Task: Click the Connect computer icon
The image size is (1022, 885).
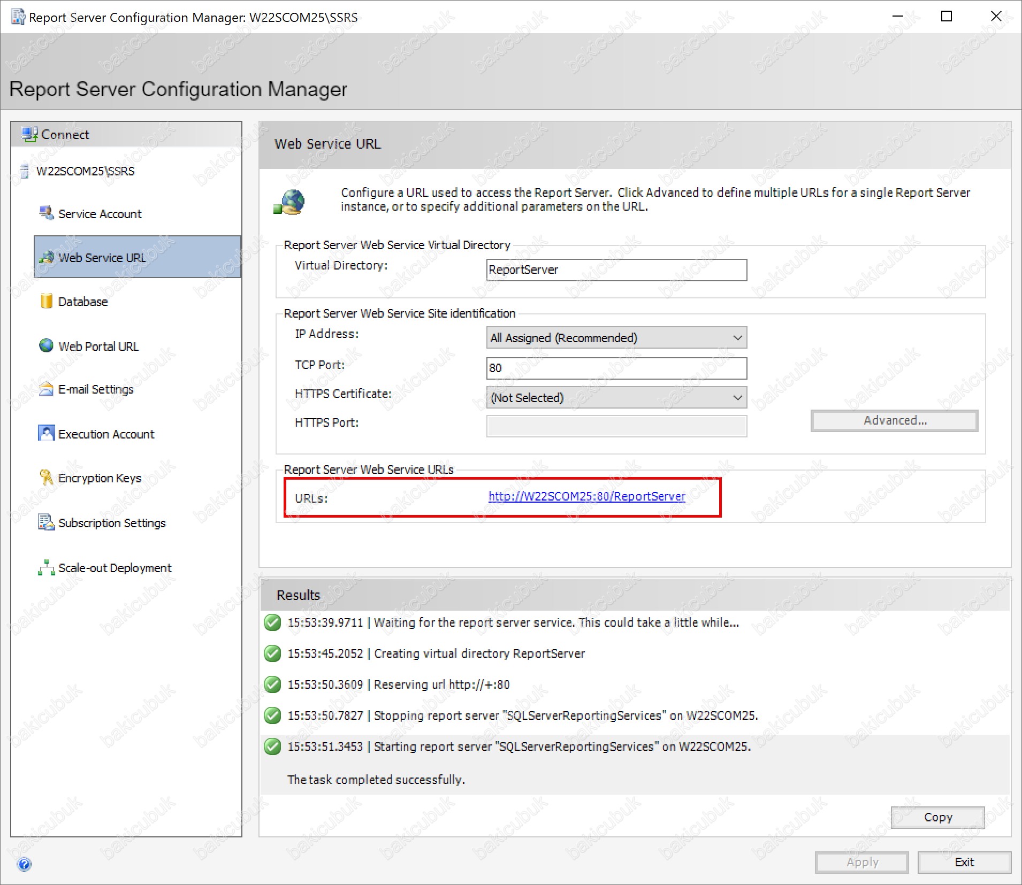Action: point(29,134)
